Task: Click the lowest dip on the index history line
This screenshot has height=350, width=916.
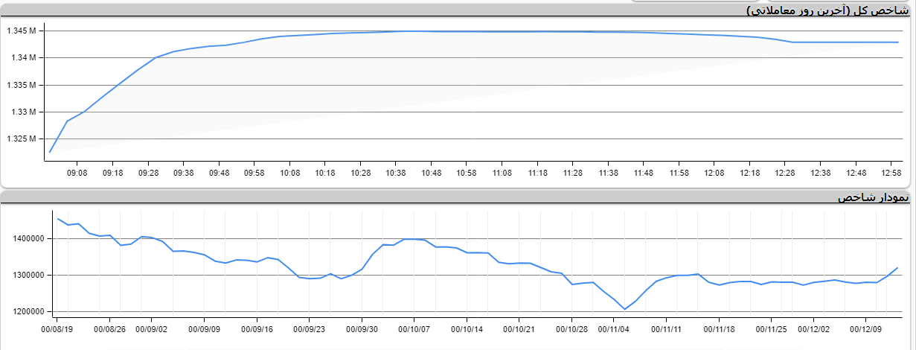Action: [624, 309]
